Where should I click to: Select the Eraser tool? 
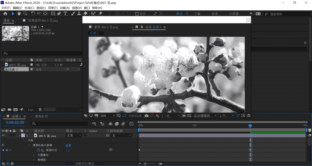click(85, 13)
